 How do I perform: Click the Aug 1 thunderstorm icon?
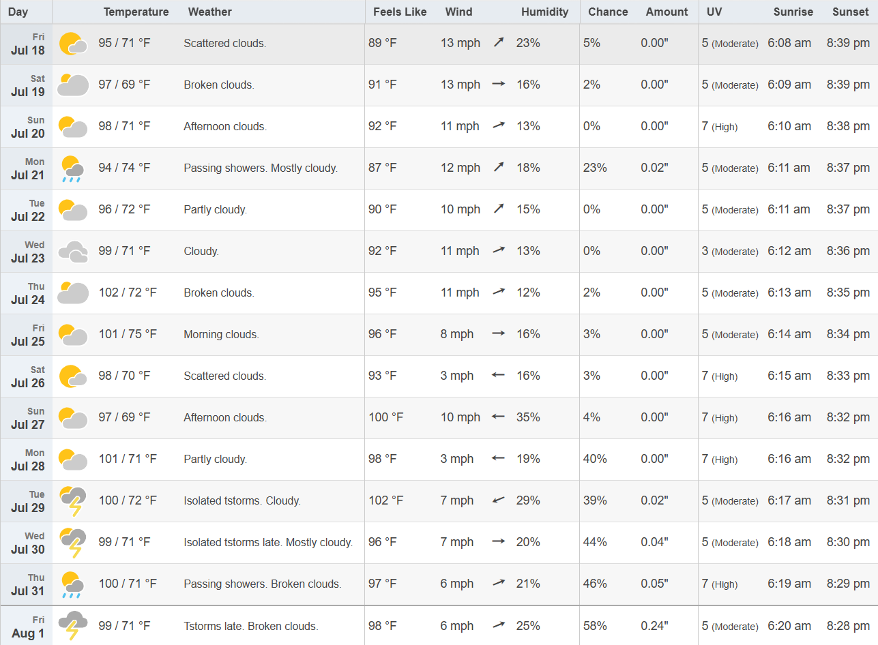click(72, 626)
